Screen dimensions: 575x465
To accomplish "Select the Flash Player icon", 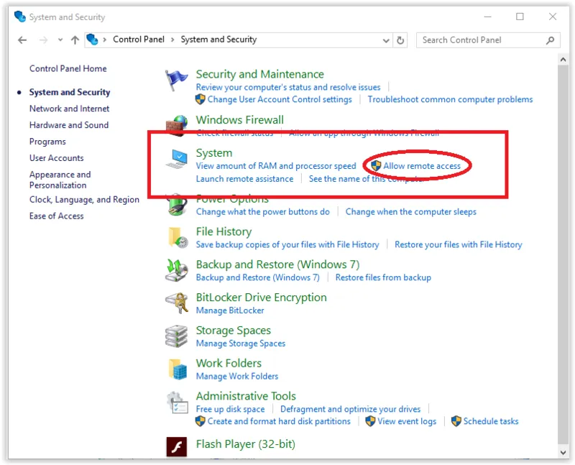I will tap(176, 444).
